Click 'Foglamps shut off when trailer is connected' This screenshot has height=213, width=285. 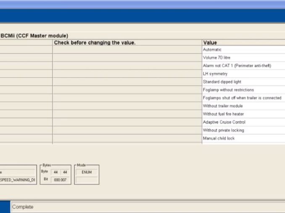point(243,98)
